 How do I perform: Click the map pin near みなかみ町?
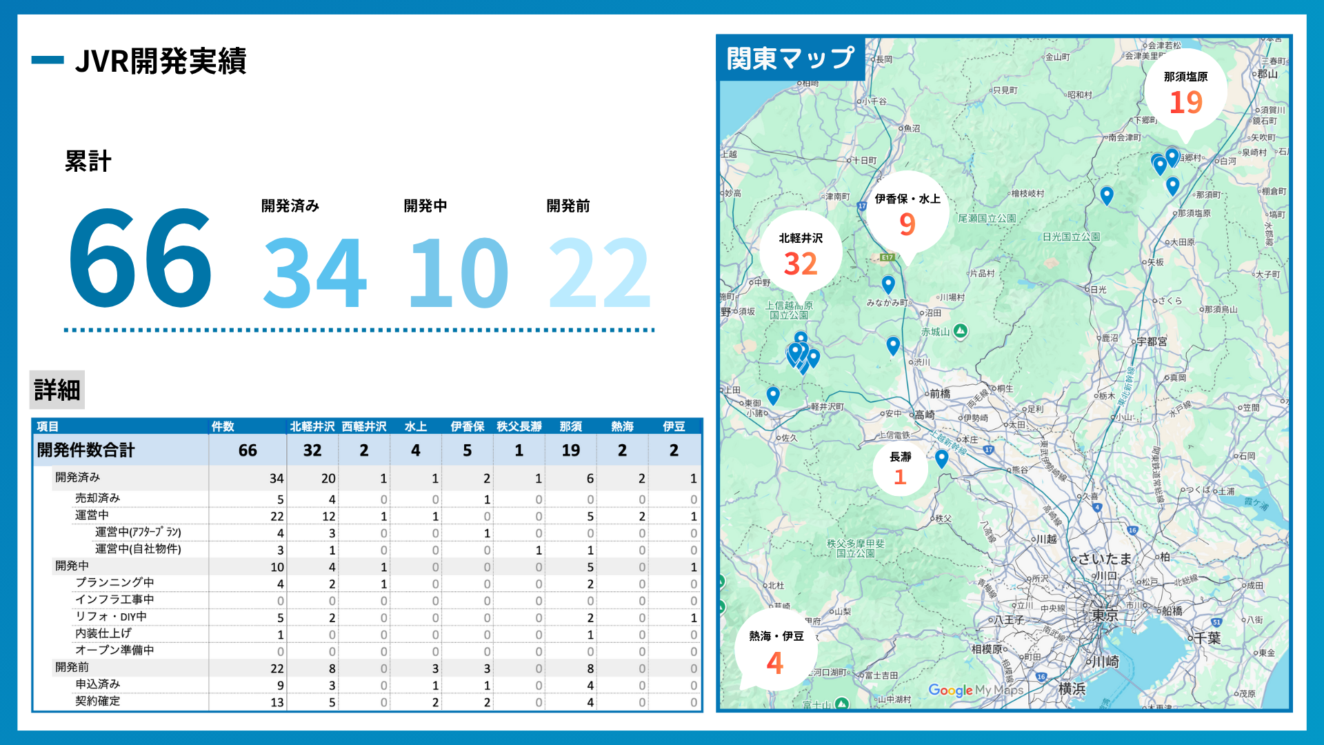(x=888, y=284)
